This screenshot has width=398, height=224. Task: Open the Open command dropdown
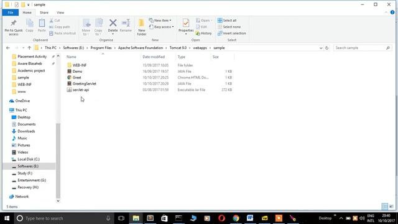[x=204, y=21]
